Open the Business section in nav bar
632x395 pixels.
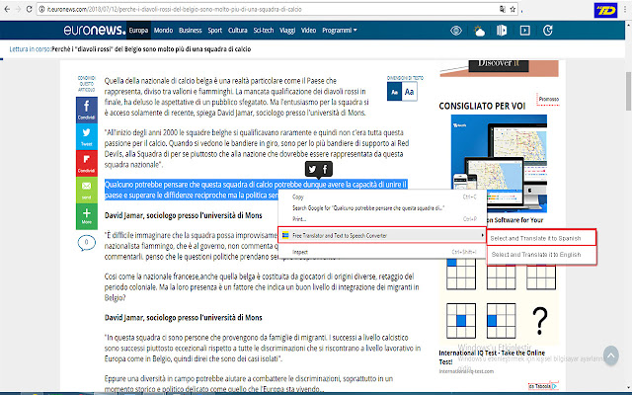pyautogui.click(x=190, y=31)
